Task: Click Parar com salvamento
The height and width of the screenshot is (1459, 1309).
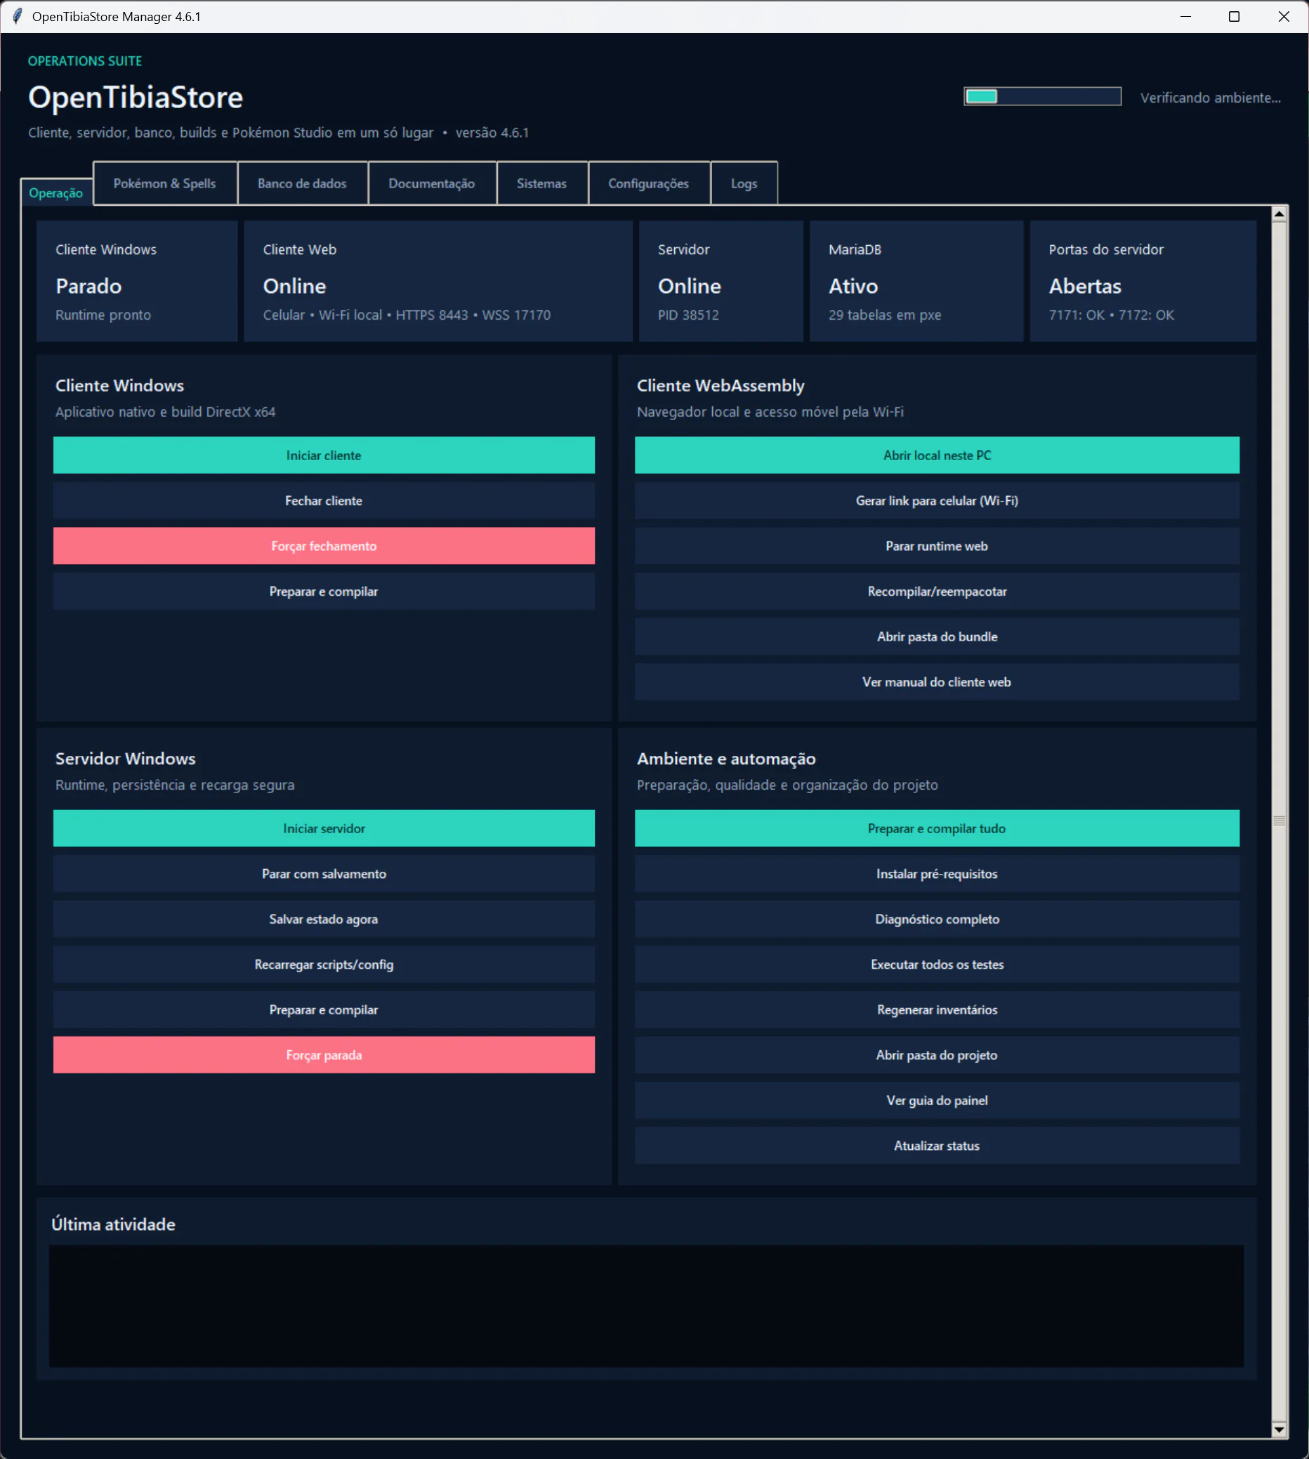Action: (324, 874)
